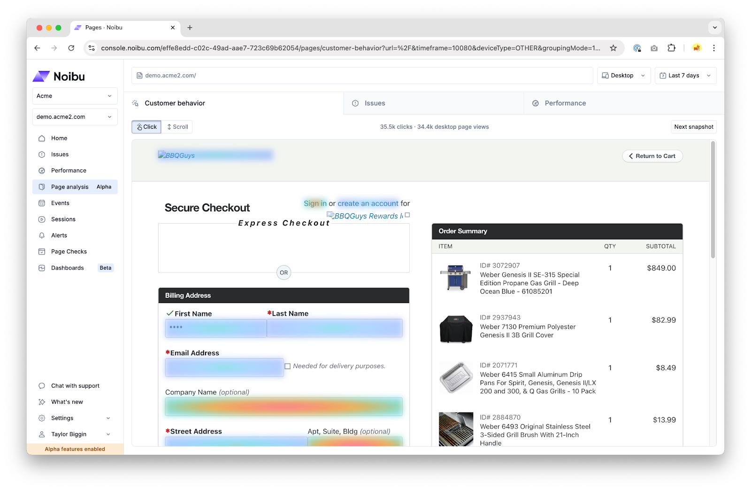751x490 pixels.
Task: Click Chat with support
Action: [x=75, y=386]
